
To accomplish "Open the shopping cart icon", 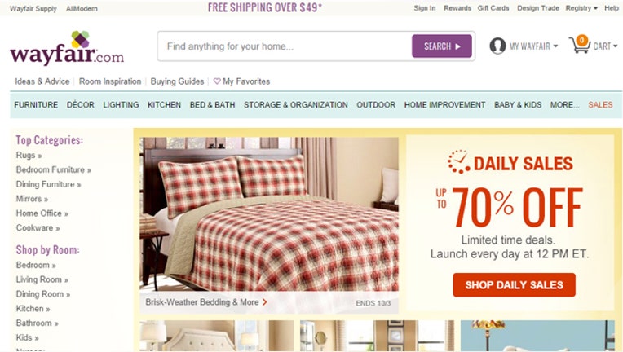I will (x=580, y=45).
